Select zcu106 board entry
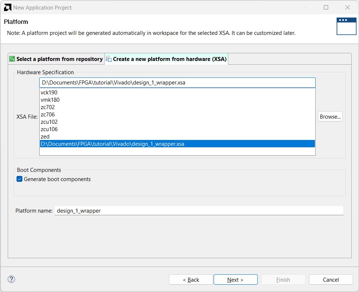Screen dimensions: 359x292 [177, 129]
